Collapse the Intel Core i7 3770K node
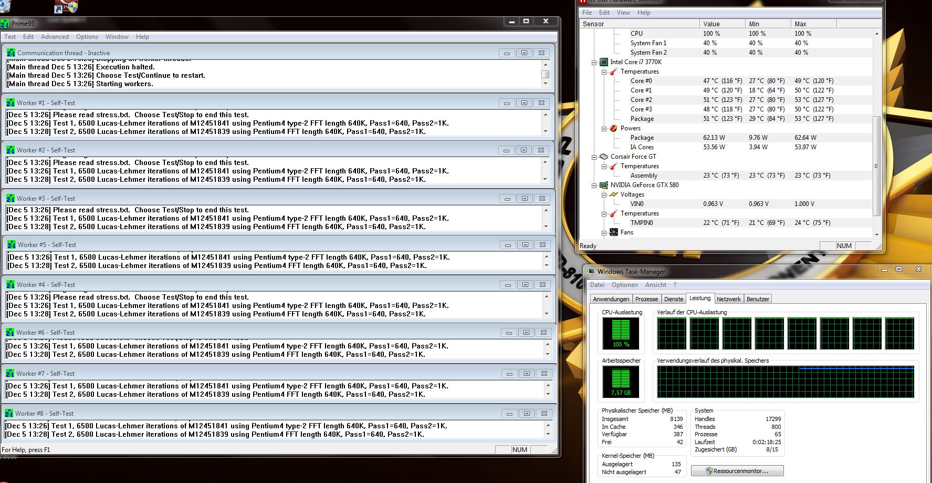The height and width of the screenshot is (483, 932). [x=594, y=63]
